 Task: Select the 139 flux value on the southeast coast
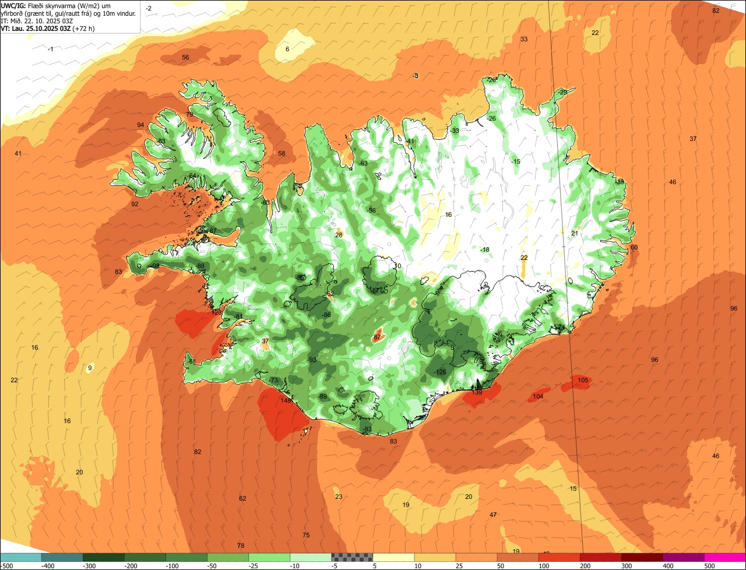tap(477, 392)
